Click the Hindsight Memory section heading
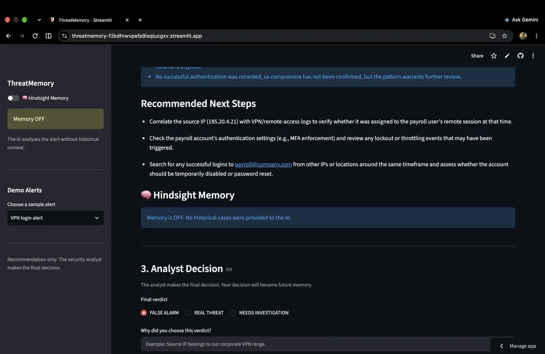Viewport: 545px width, 354px height. click(188, 195)
